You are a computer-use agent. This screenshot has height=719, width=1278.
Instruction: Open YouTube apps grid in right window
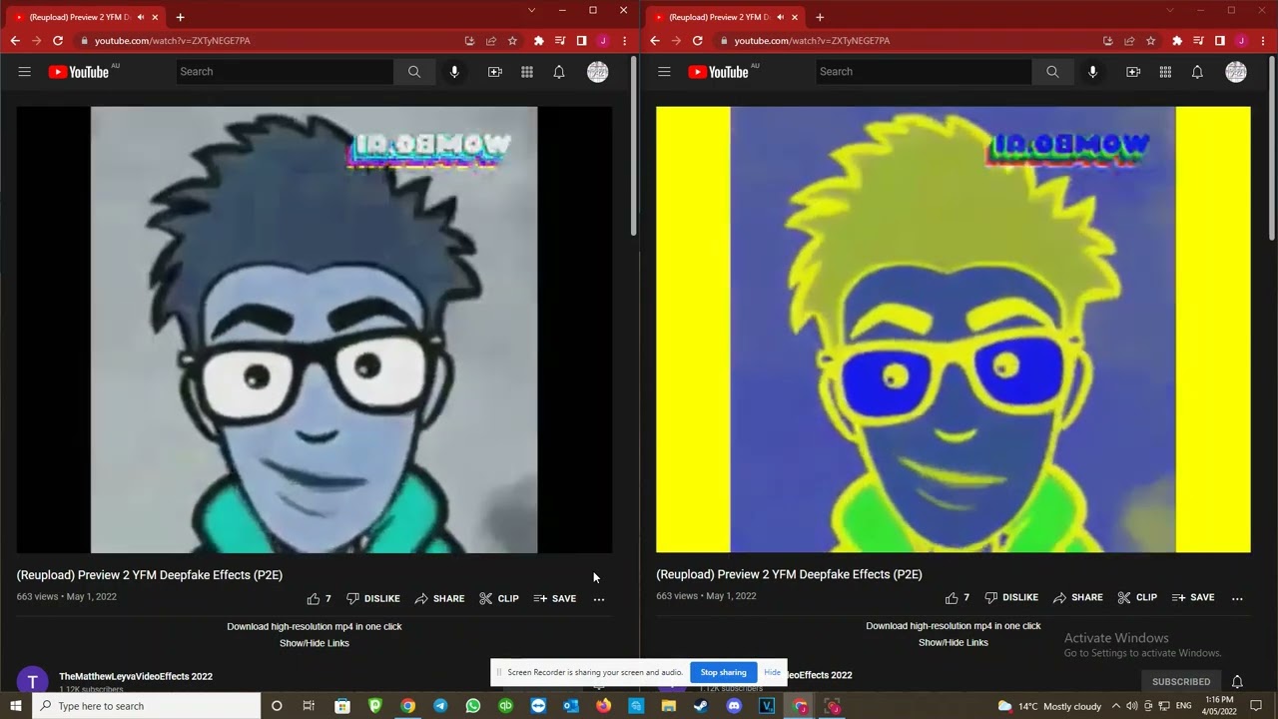pos(1165,72)
